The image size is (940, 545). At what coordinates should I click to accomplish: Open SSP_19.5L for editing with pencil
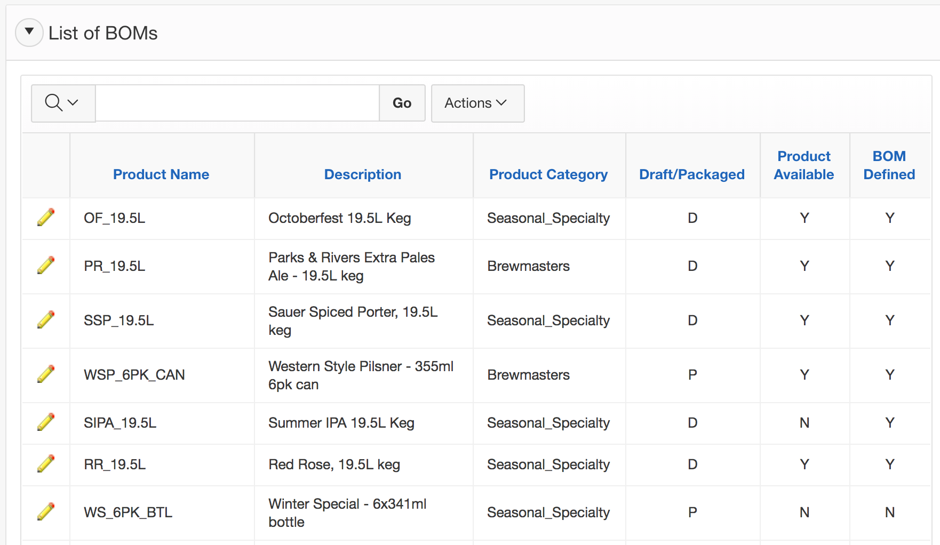(x=46, y=320)
